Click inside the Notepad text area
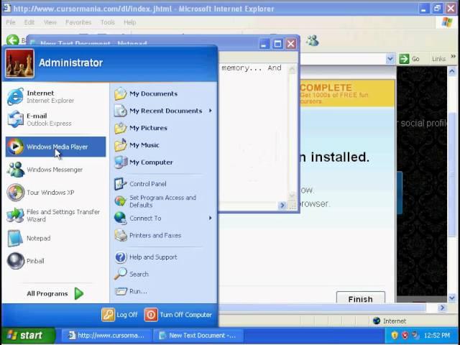This screenshot has width=460, height=345. coord(254,132)
